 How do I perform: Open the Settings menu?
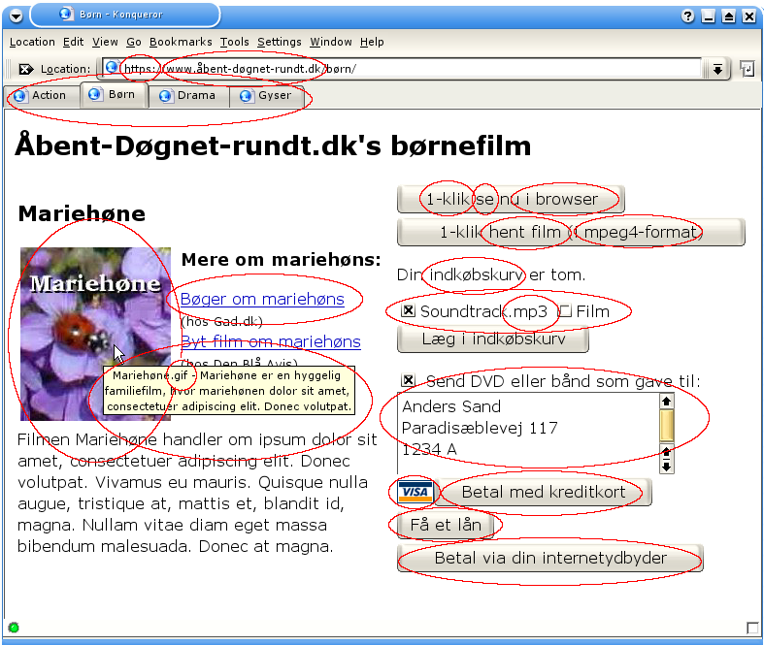(x=280, y=42)
